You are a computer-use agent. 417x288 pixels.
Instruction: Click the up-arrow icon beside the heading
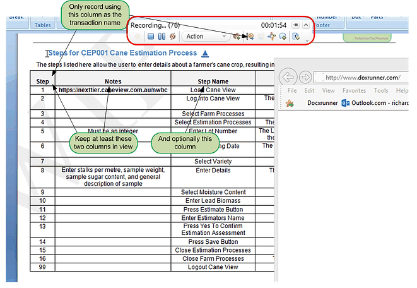point(205,53)
